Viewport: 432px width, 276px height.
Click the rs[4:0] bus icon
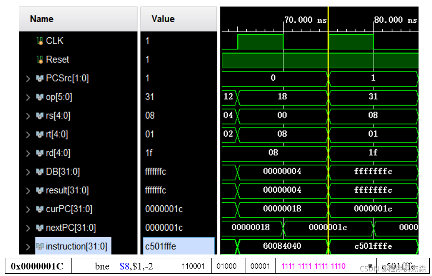click(40, 116)
